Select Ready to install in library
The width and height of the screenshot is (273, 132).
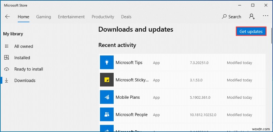tap(29, 69)
